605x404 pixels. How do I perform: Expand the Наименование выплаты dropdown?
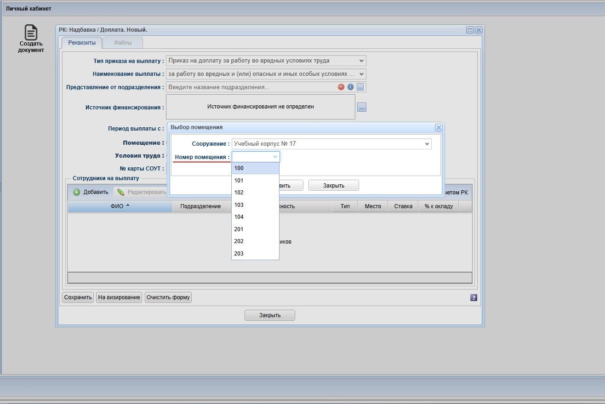[361, 74]
